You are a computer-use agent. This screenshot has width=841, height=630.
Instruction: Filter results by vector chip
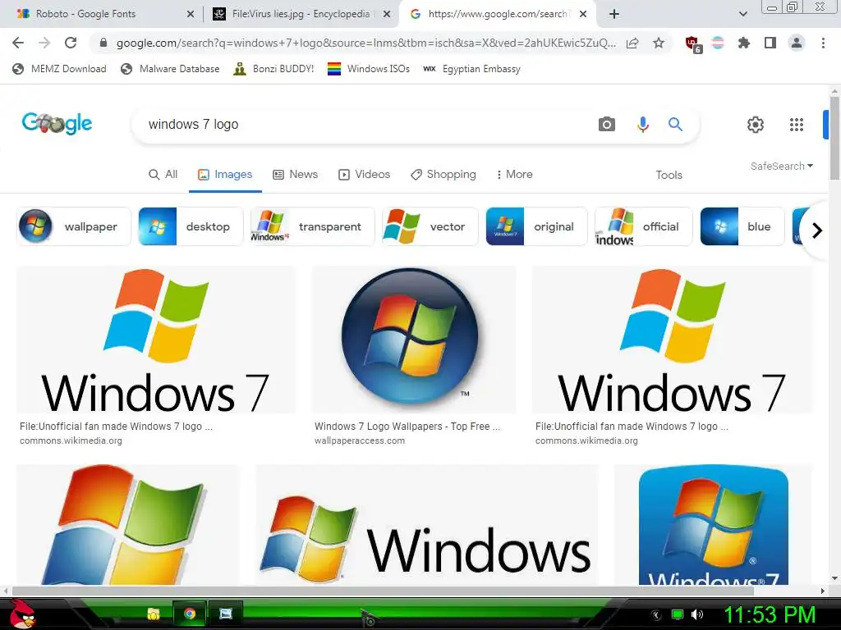coord(430,226)
